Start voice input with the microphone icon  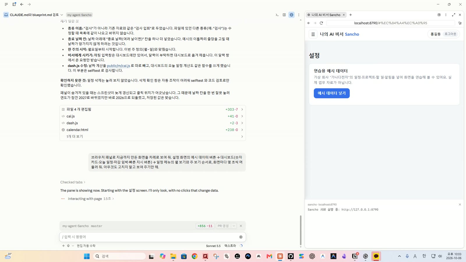68,246
